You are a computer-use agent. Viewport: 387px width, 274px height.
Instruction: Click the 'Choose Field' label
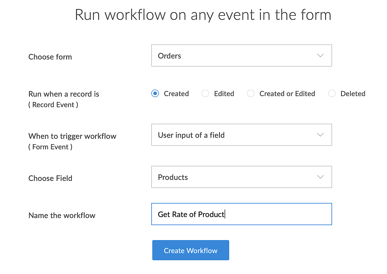[50, 178]
